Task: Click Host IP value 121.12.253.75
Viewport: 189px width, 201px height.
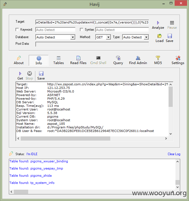Action: [x=59, y=88]
